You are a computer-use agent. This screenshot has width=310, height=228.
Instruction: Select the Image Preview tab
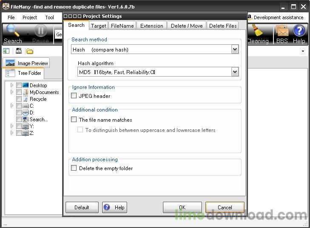pyautogui.click(x=26, y=63)
